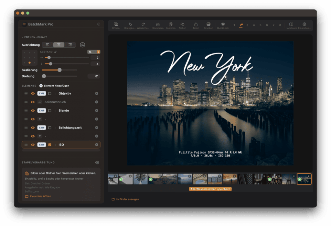The image size is (331, 226).
Task: Print using the Drucken icon
Action: coord(208,25)
